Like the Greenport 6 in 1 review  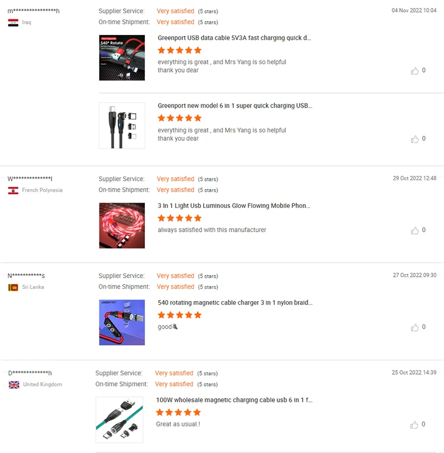pos(415,139)
